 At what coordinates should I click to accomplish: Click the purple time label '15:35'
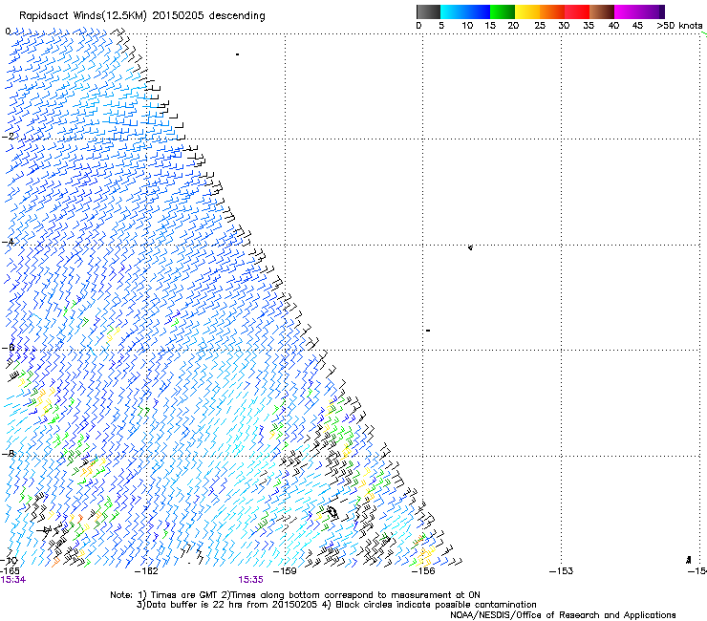point(250,580)
